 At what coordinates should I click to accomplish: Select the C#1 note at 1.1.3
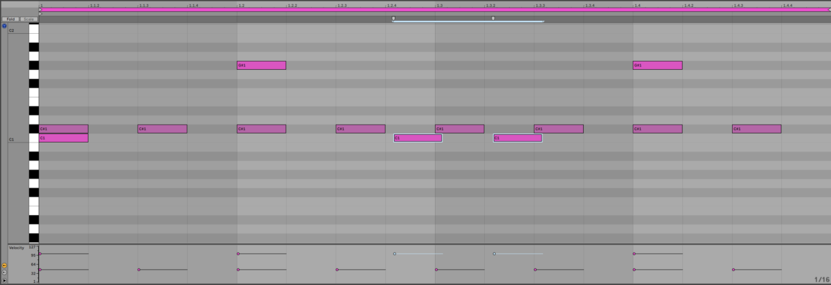(162, 129)
